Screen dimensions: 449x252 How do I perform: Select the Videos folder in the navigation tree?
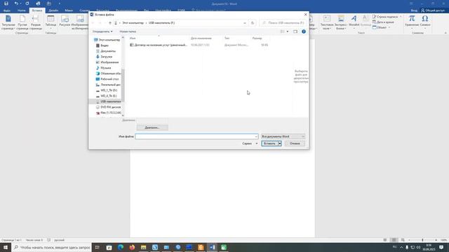[102, 45]
